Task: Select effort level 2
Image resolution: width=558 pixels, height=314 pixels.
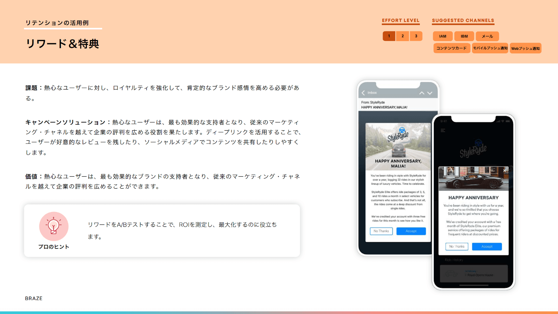Action: (x=402, y=36)
